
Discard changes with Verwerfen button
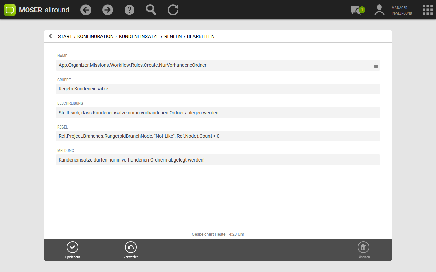[131, 250]
